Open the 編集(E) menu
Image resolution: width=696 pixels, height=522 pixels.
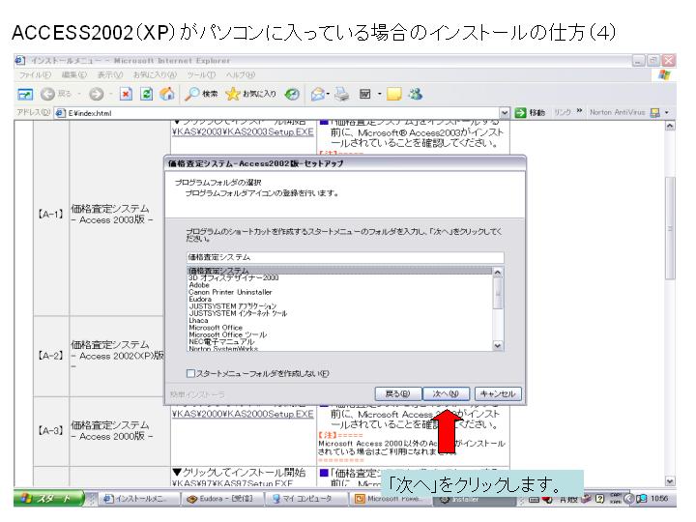(x=74, y=75)
